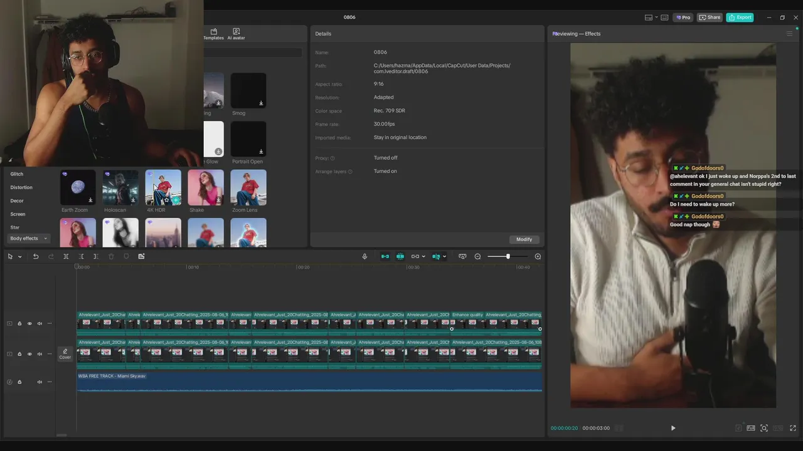Open preview axis dropdown arrow

[x=444, y=257]
